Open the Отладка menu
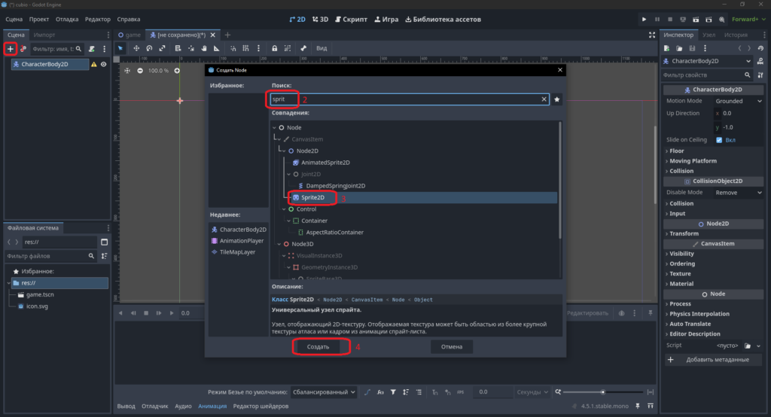Viewport: 771px width, 417px height. (x=67, y=19)
